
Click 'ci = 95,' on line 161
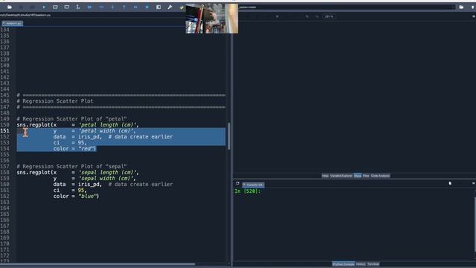(x=70, y=191)
